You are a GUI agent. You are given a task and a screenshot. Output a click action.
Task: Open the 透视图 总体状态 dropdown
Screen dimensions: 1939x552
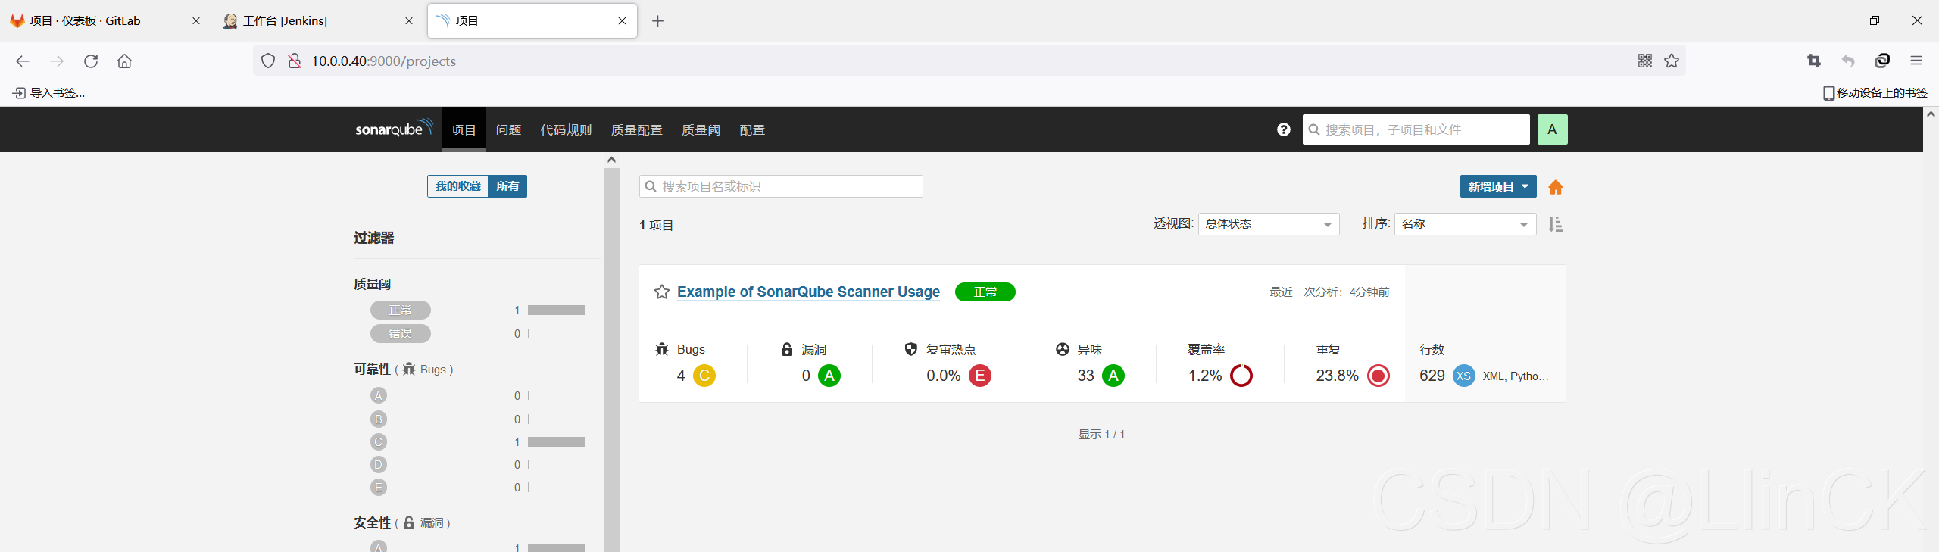click(x=1269, y=224)
